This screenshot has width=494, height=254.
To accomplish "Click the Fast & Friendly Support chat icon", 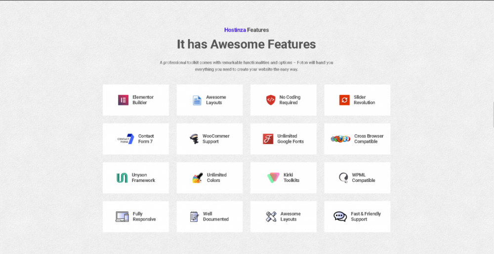I will 340,217.
